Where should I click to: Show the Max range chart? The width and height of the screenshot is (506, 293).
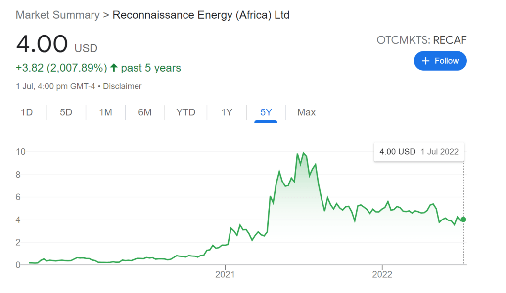coord(306,112)
